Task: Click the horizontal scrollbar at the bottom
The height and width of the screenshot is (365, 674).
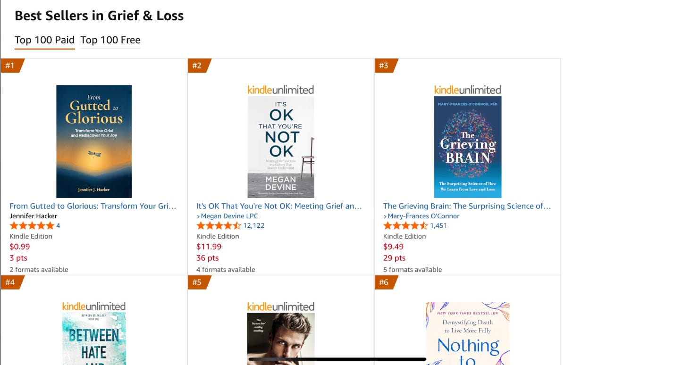Action: tap(336, 359)
